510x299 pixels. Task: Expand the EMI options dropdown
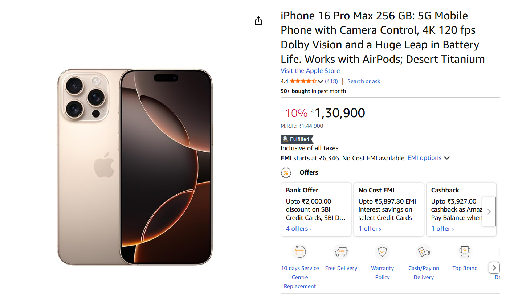click(428, 158)
